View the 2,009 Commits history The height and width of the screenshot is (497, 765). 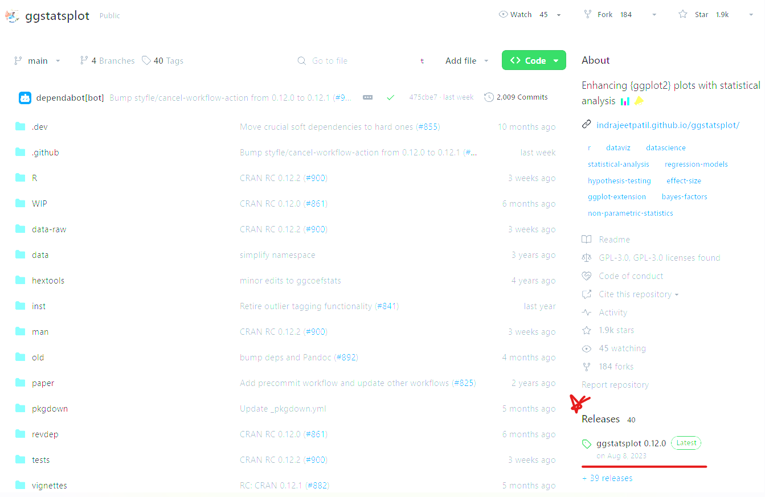click(516, 97)
